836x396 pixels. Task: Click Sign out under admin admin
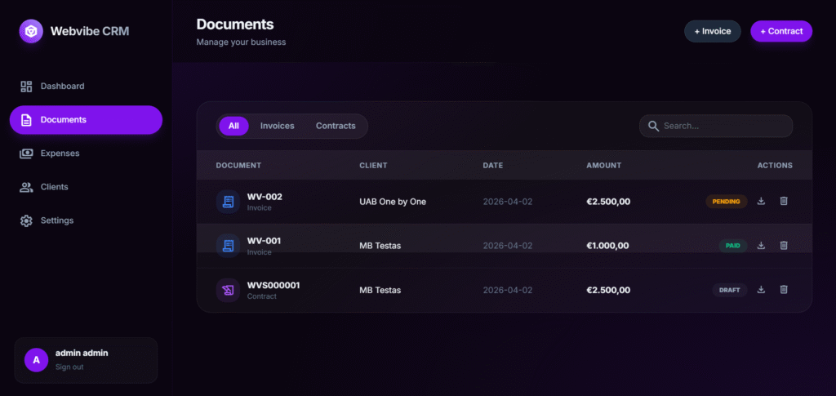pos(69,367)
